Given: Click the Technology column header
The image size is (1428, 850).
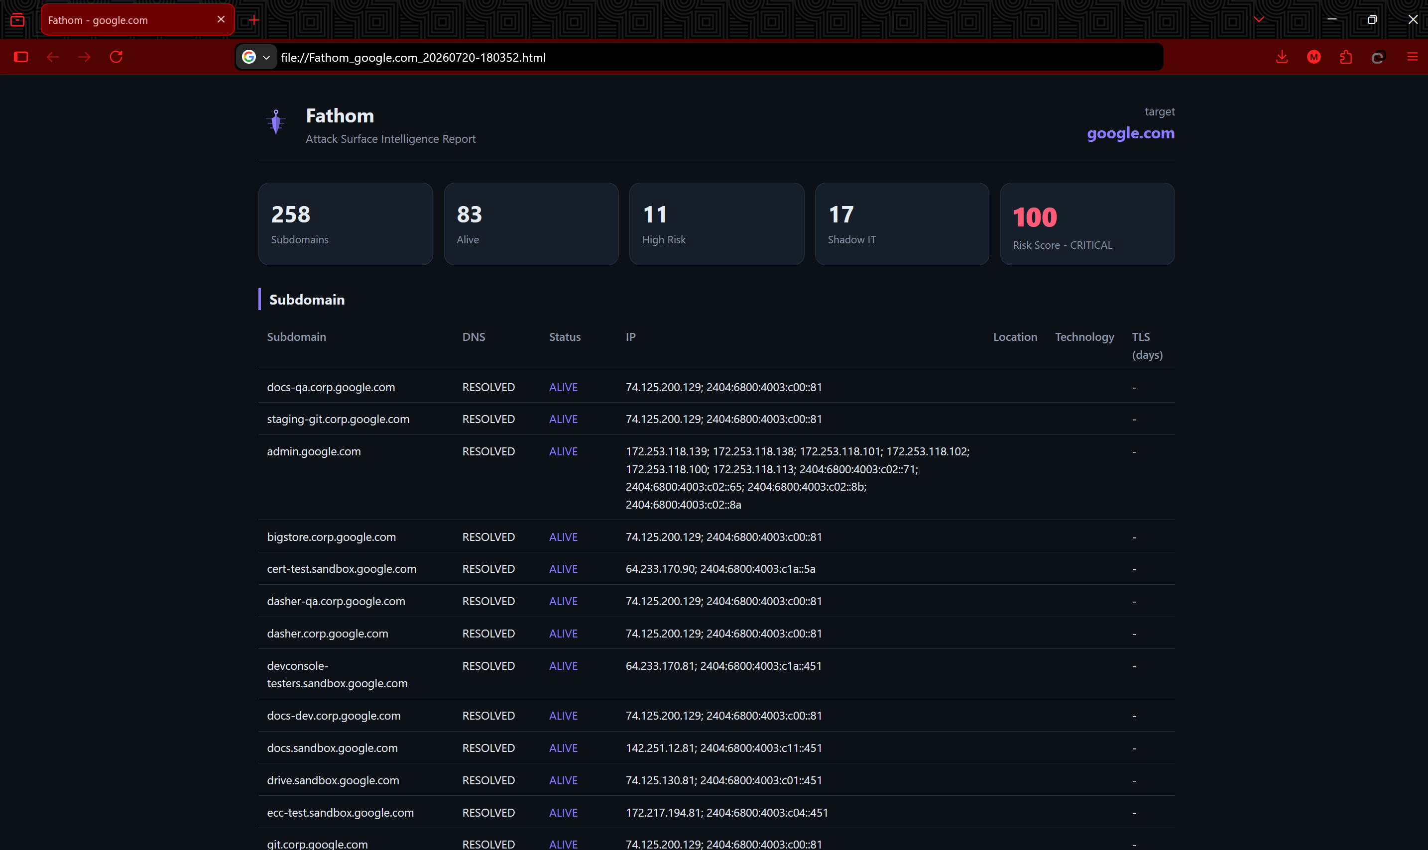Looking at the screenshot, I should point(1085,337).
